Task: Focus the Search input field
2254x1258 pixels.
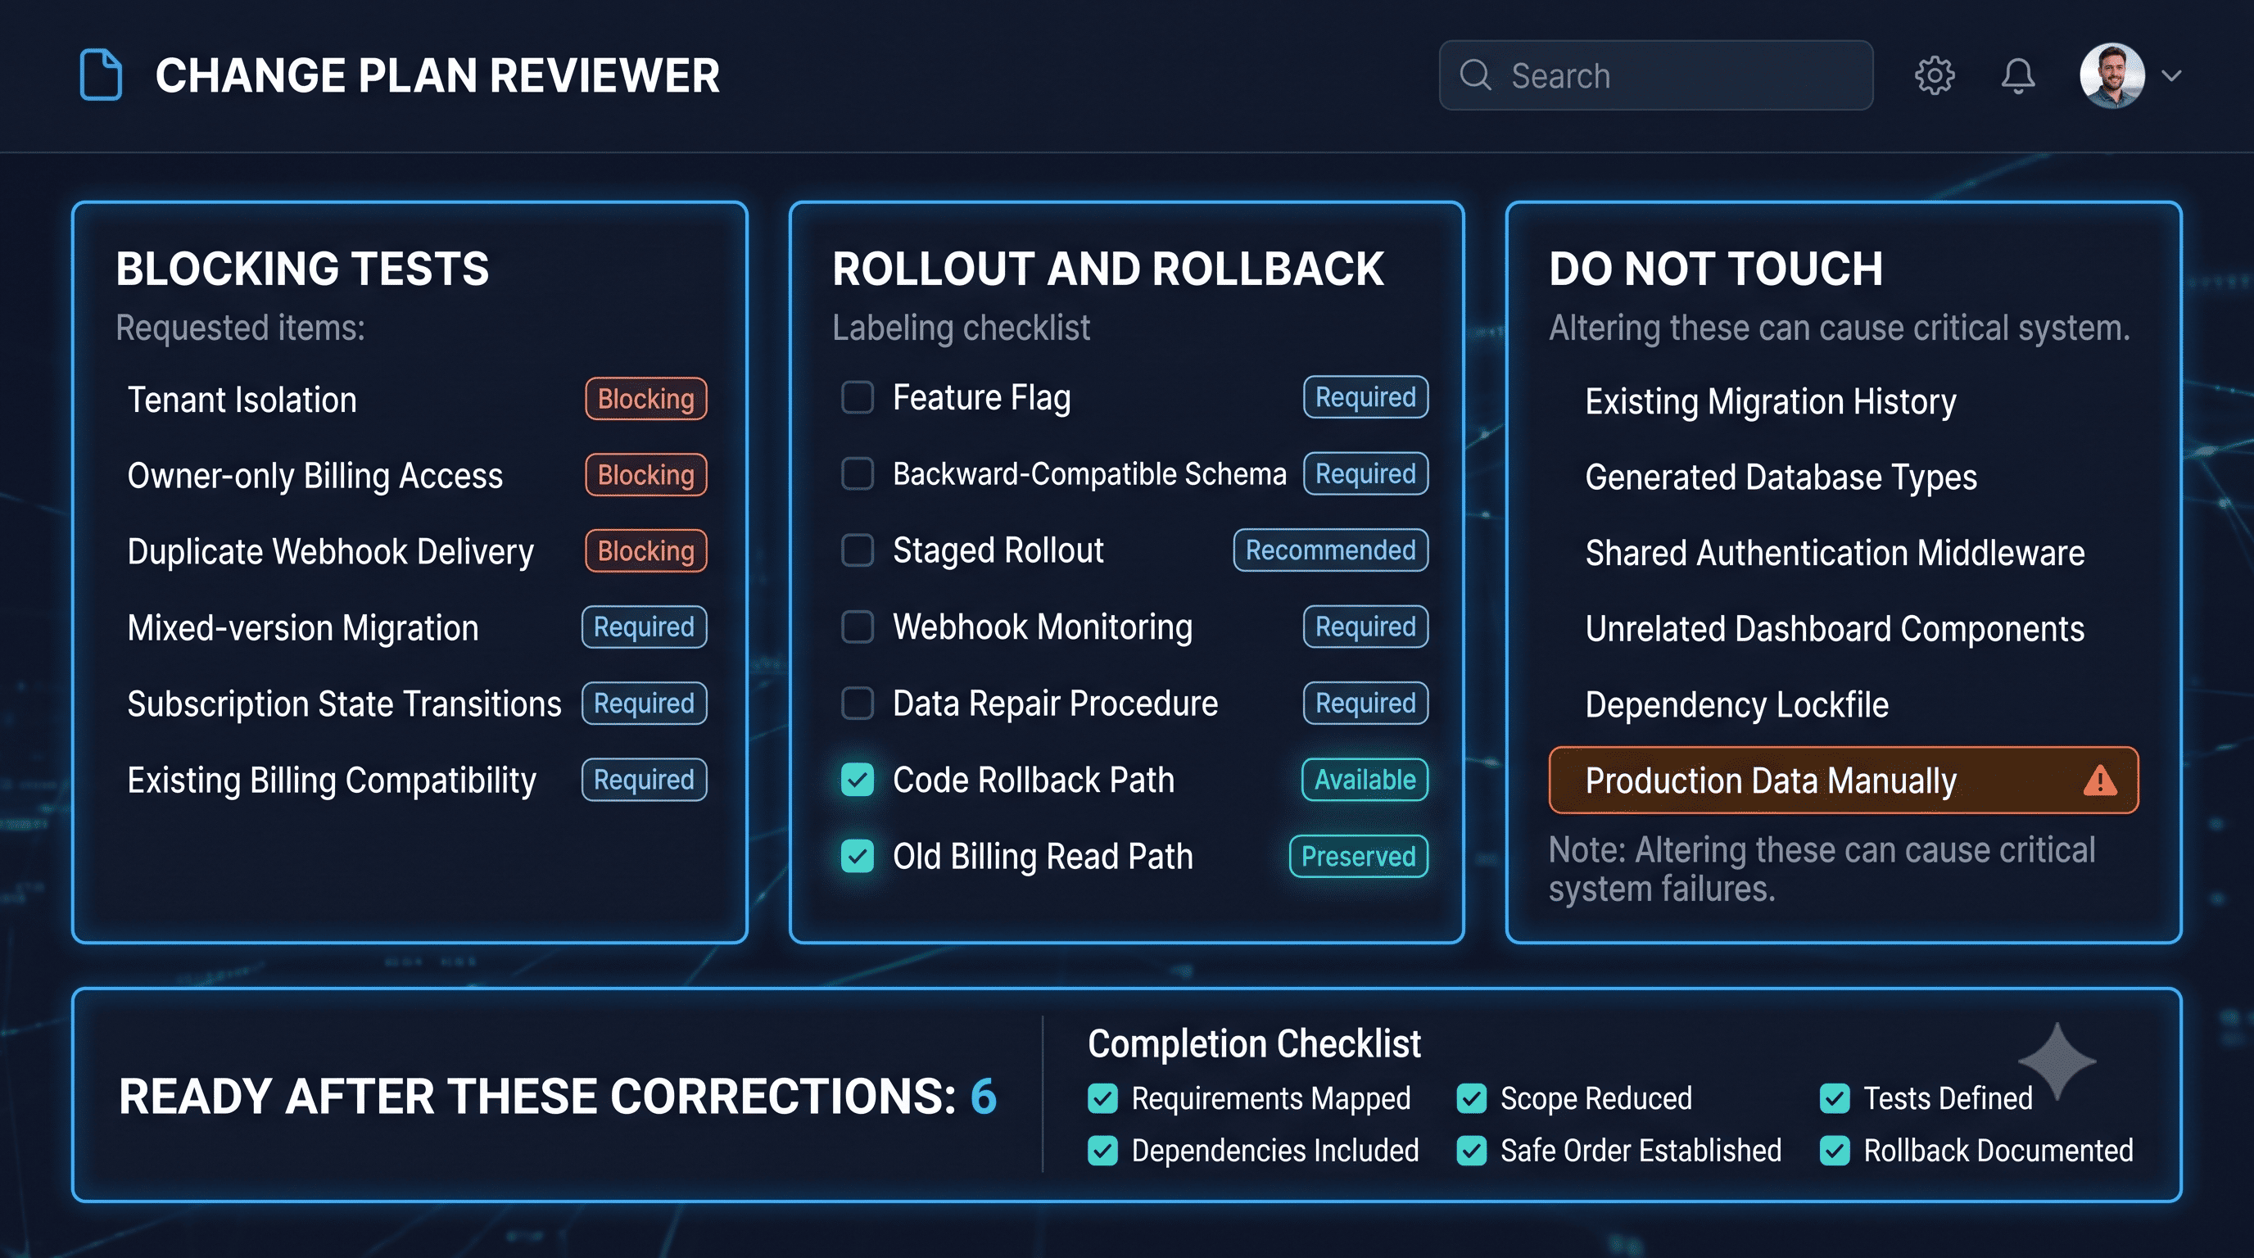Action: click(1655, 75)
